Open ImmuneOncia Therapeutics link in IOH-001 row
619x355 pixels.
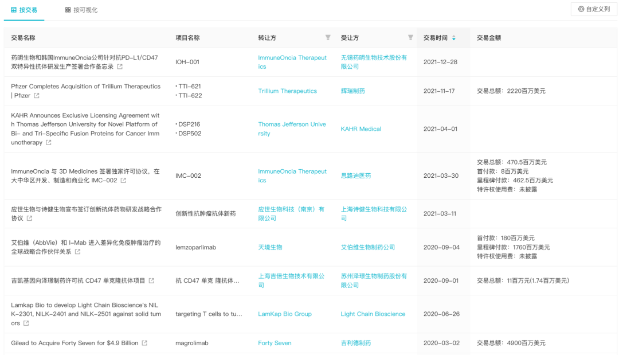point(292,62)
